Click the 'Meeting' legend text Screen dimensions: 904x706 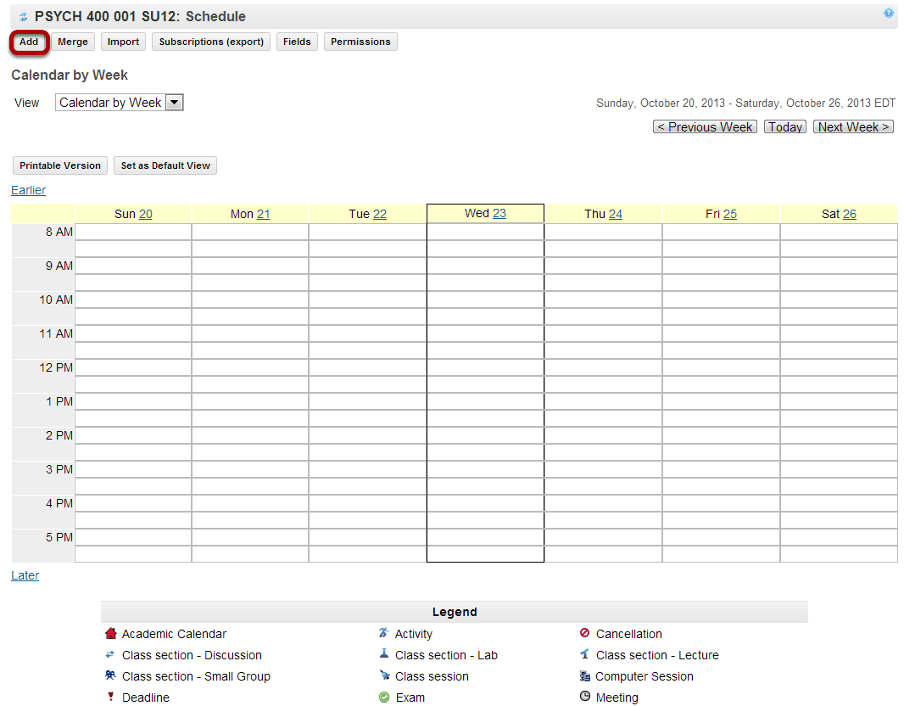(x=617, y=698)
